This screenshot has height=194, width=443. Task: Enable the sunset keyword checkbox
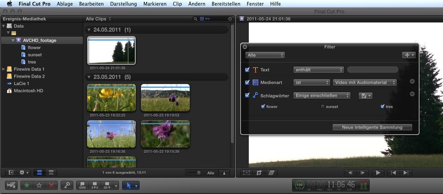tap(323, 107)
